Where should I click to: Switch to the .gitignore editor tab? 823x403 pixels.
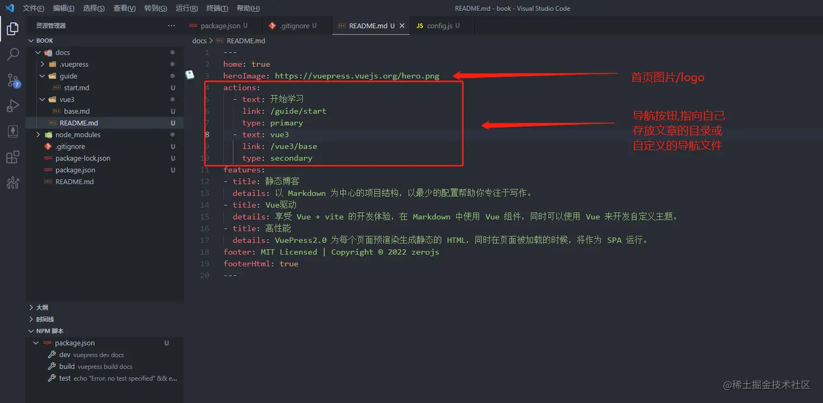[x=297, y=26]
